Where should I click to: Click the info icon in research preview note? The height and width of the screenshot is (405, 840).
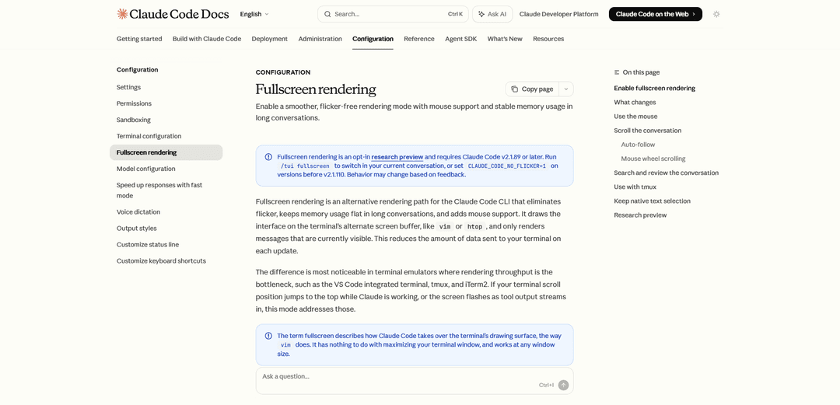pyautogui.click(x=268, y=157)
